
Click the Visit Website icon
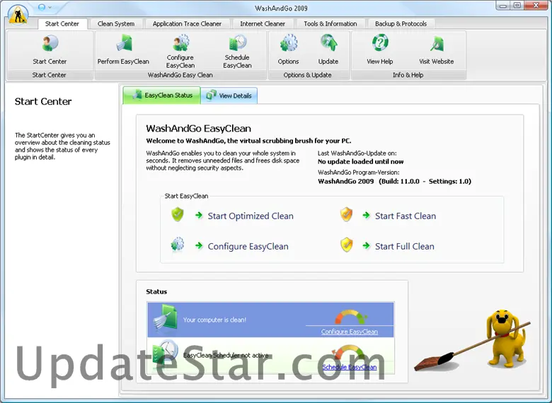pos(436,50)
